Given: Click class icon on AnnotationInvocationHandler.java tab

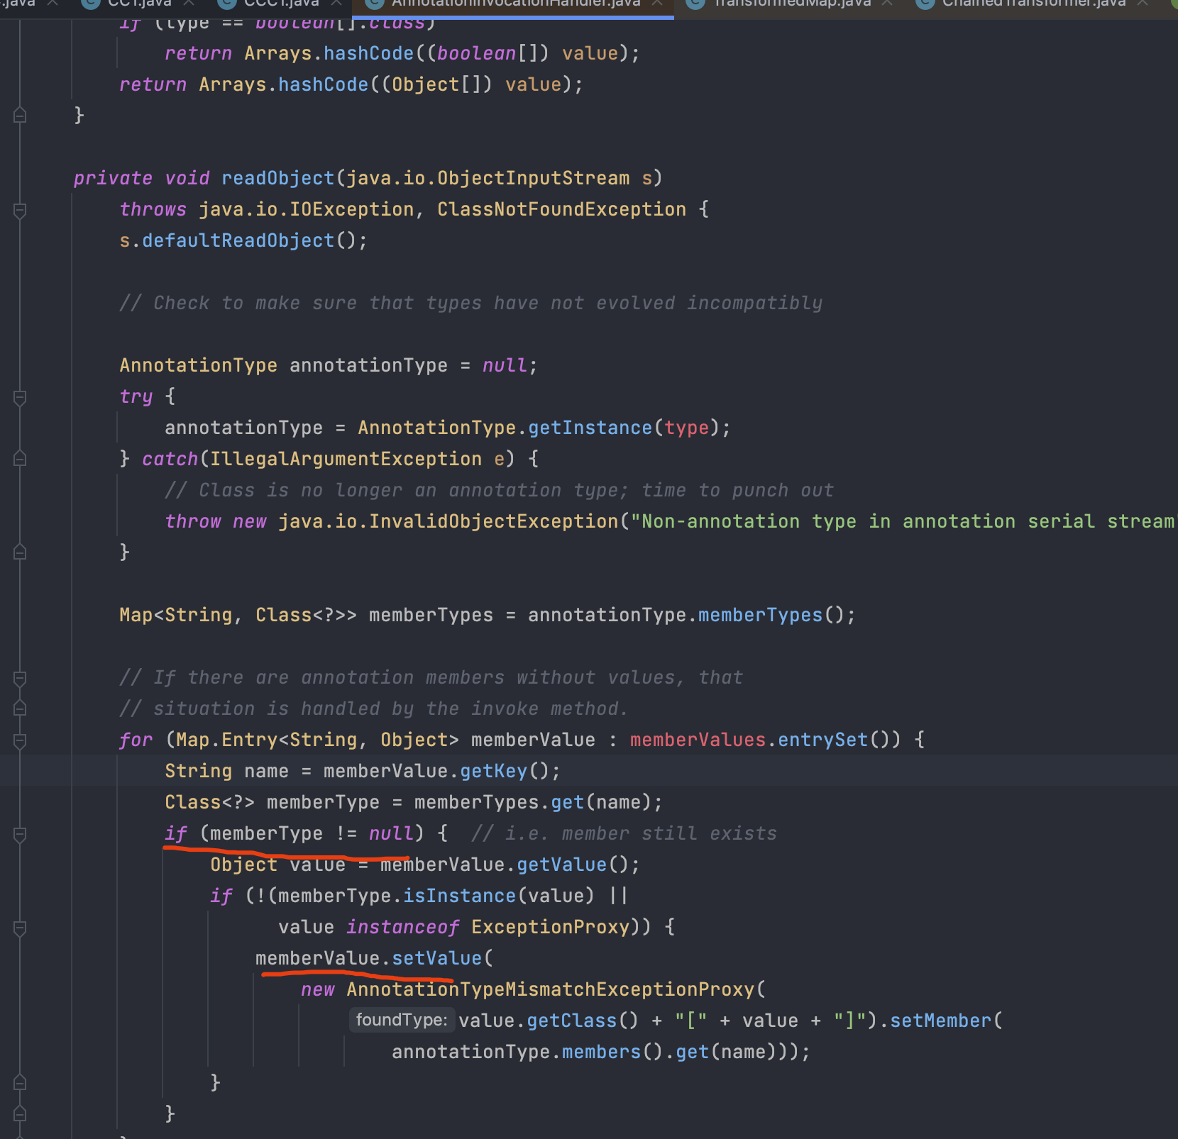Looking at the screenshot, I should [x=374, y=4].
